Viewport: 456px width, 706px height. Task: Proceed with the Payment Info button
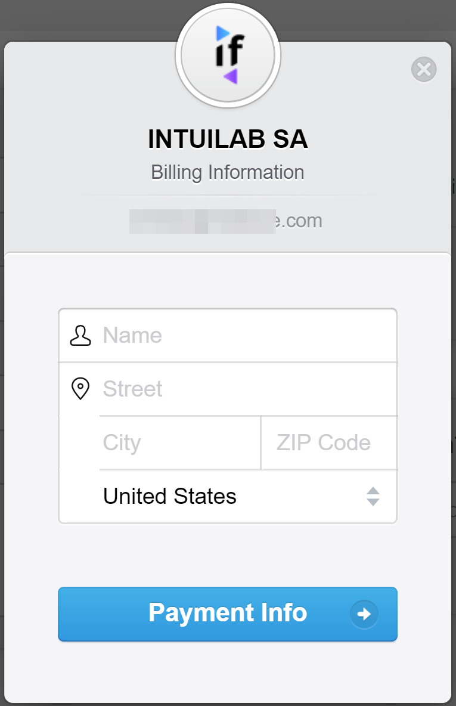click(228, 614)
